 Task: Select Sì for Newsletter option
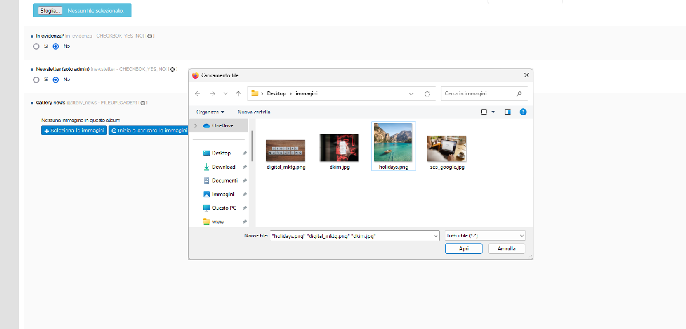37,79
